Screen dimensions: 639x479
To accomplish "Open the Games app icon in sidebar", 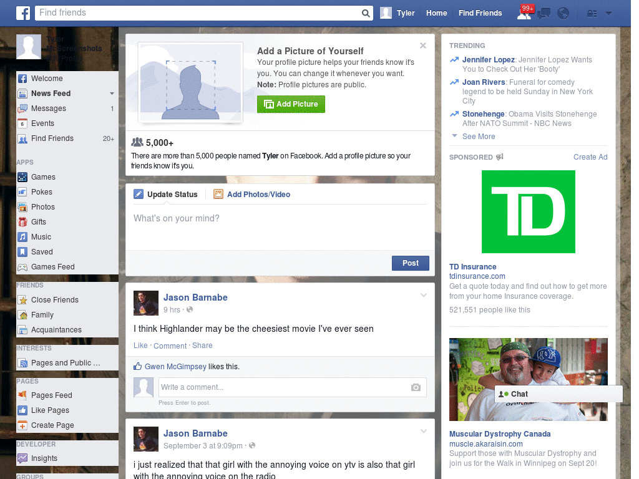I will [x=22, y=177].
